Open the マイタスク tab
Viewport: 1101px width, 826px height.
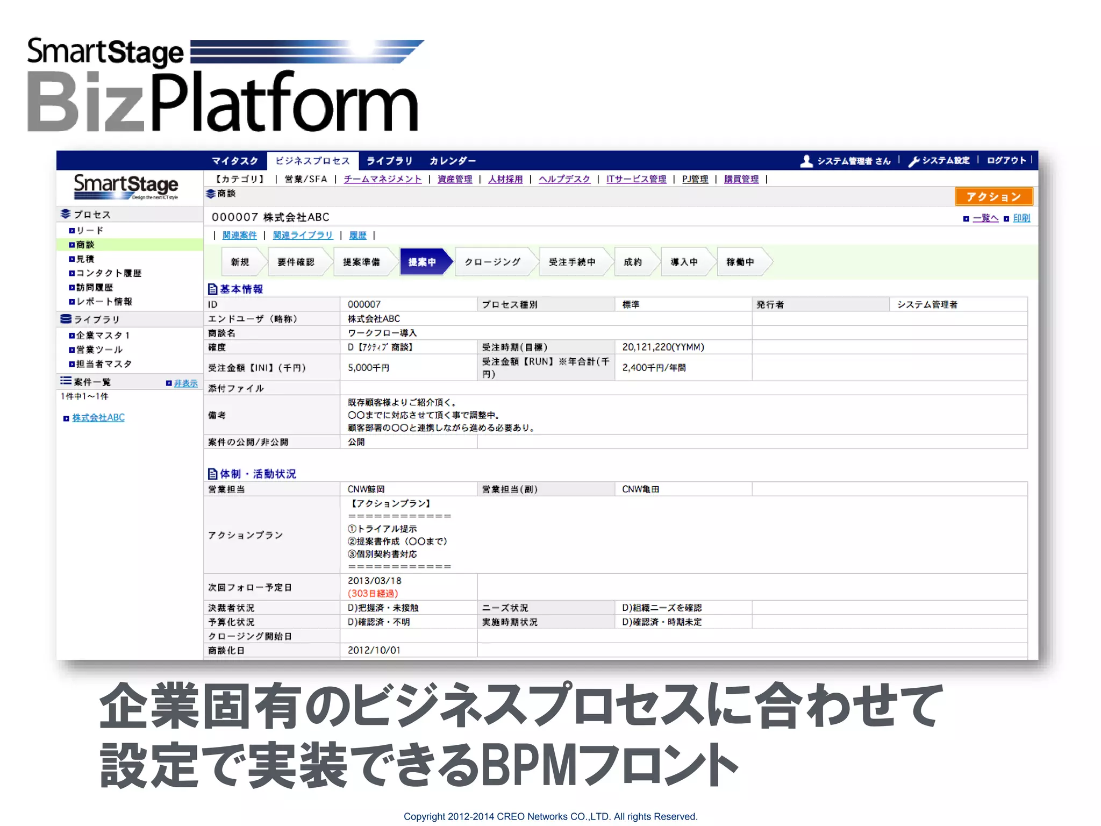point(235,161)
